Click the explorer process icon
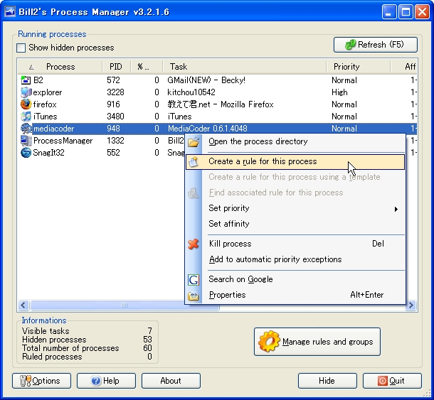Image resolution: width=434 pixels, height=400 pixels. click(x=26, y=92)
